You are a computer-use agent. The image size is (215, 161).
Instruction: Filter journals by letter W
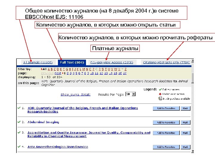(116, 69)
